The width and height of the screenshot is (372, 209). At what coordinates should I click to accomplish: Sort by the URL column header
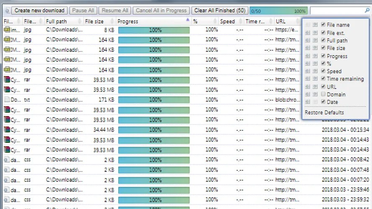pos(287,21)
